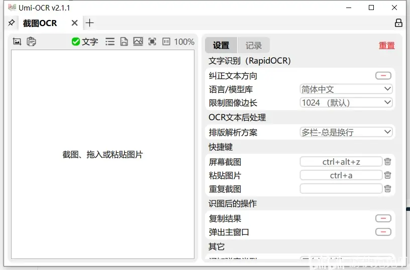410x270 pixels.
Task: Click the 识图后的操作 section header
Action: click(x=233, y=203)
